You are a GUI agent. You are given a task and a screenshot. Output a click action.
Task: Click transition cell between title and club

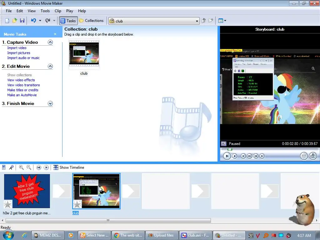(62, 191)
